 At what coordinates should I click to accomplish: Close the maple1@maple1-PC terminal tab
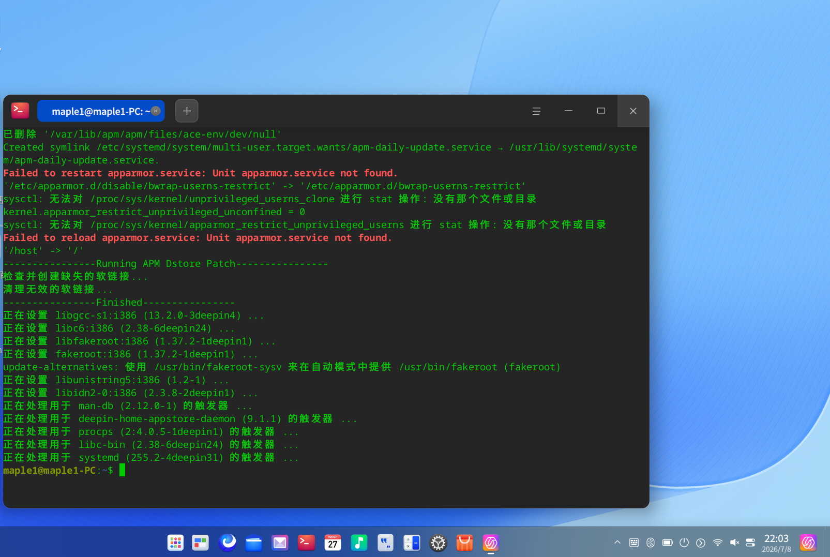pyautogui.click(x=156, y=111)
